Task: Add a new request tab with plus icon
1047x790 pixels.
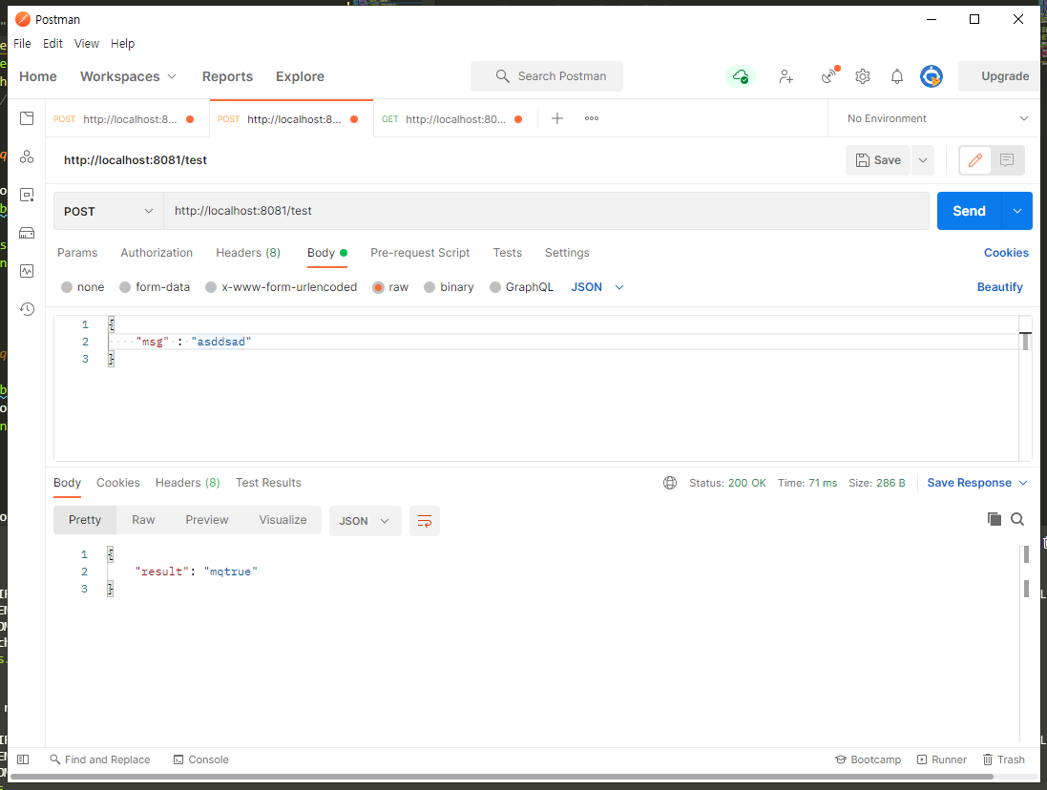Action: pyautogui.click(x=556, y=118)
